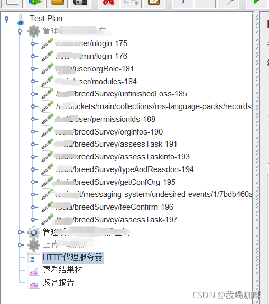Click the Test Plan flask icon
Viewport: 269px width, 304px height.
tap(21, 19)
